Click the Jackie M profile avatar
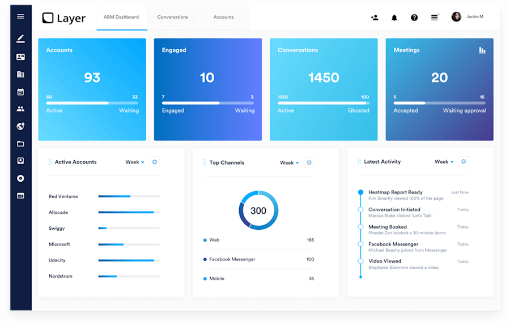The width and height of the screenshot is (510, 326). click(x=456, y=16)
